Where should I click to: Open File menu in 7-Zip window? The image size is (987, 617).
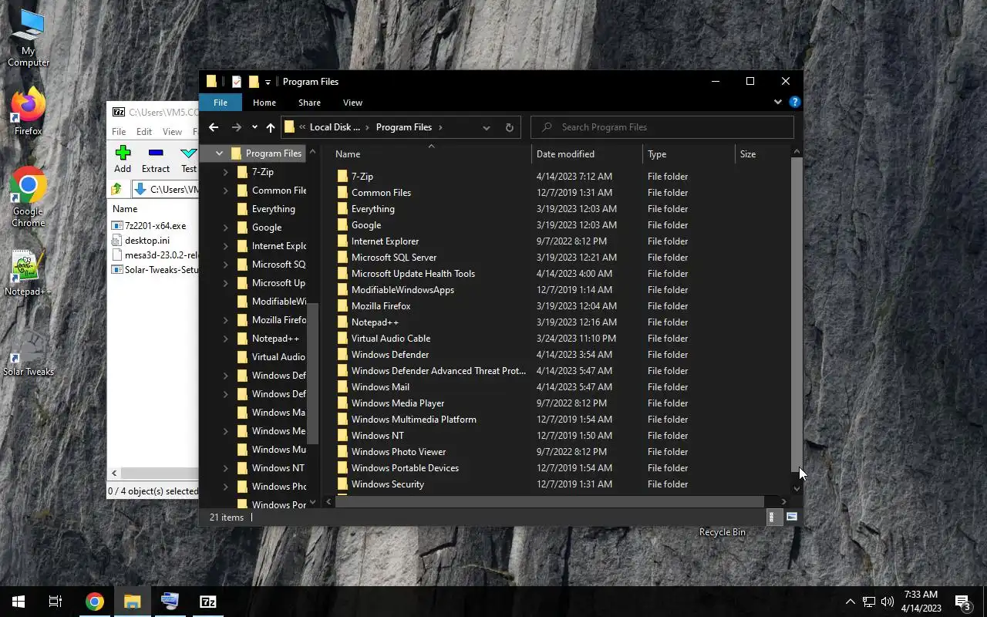point(119,132)
